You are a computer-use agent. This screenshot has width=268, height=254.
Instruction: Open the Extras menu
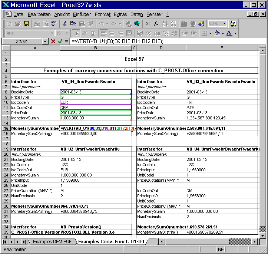click(120, 14)
